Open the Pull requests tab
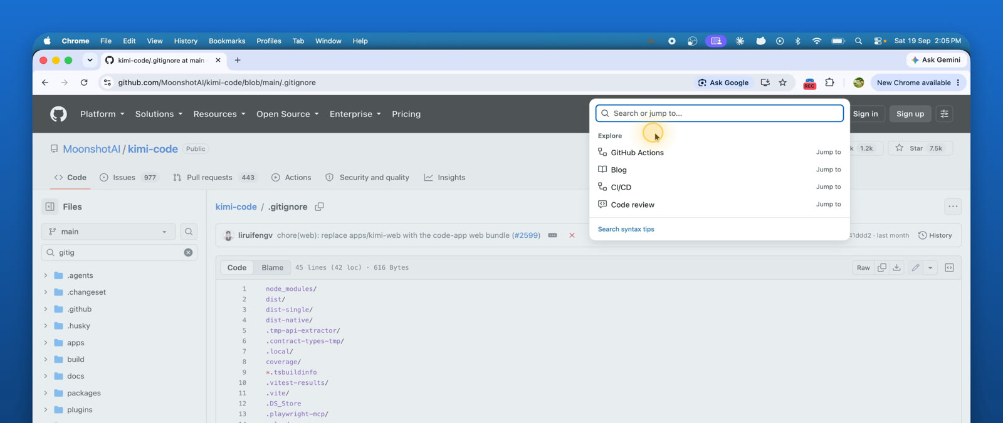Image resolution: width=1003 pixels, height=423 pixels. [214, 178]
